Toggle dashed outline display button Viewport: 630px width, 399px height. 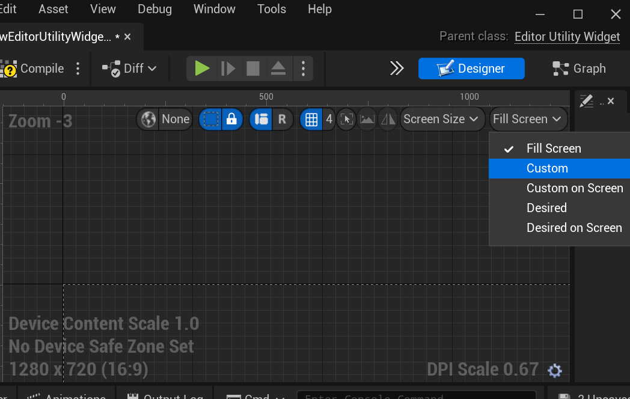(x=210, y=120)
